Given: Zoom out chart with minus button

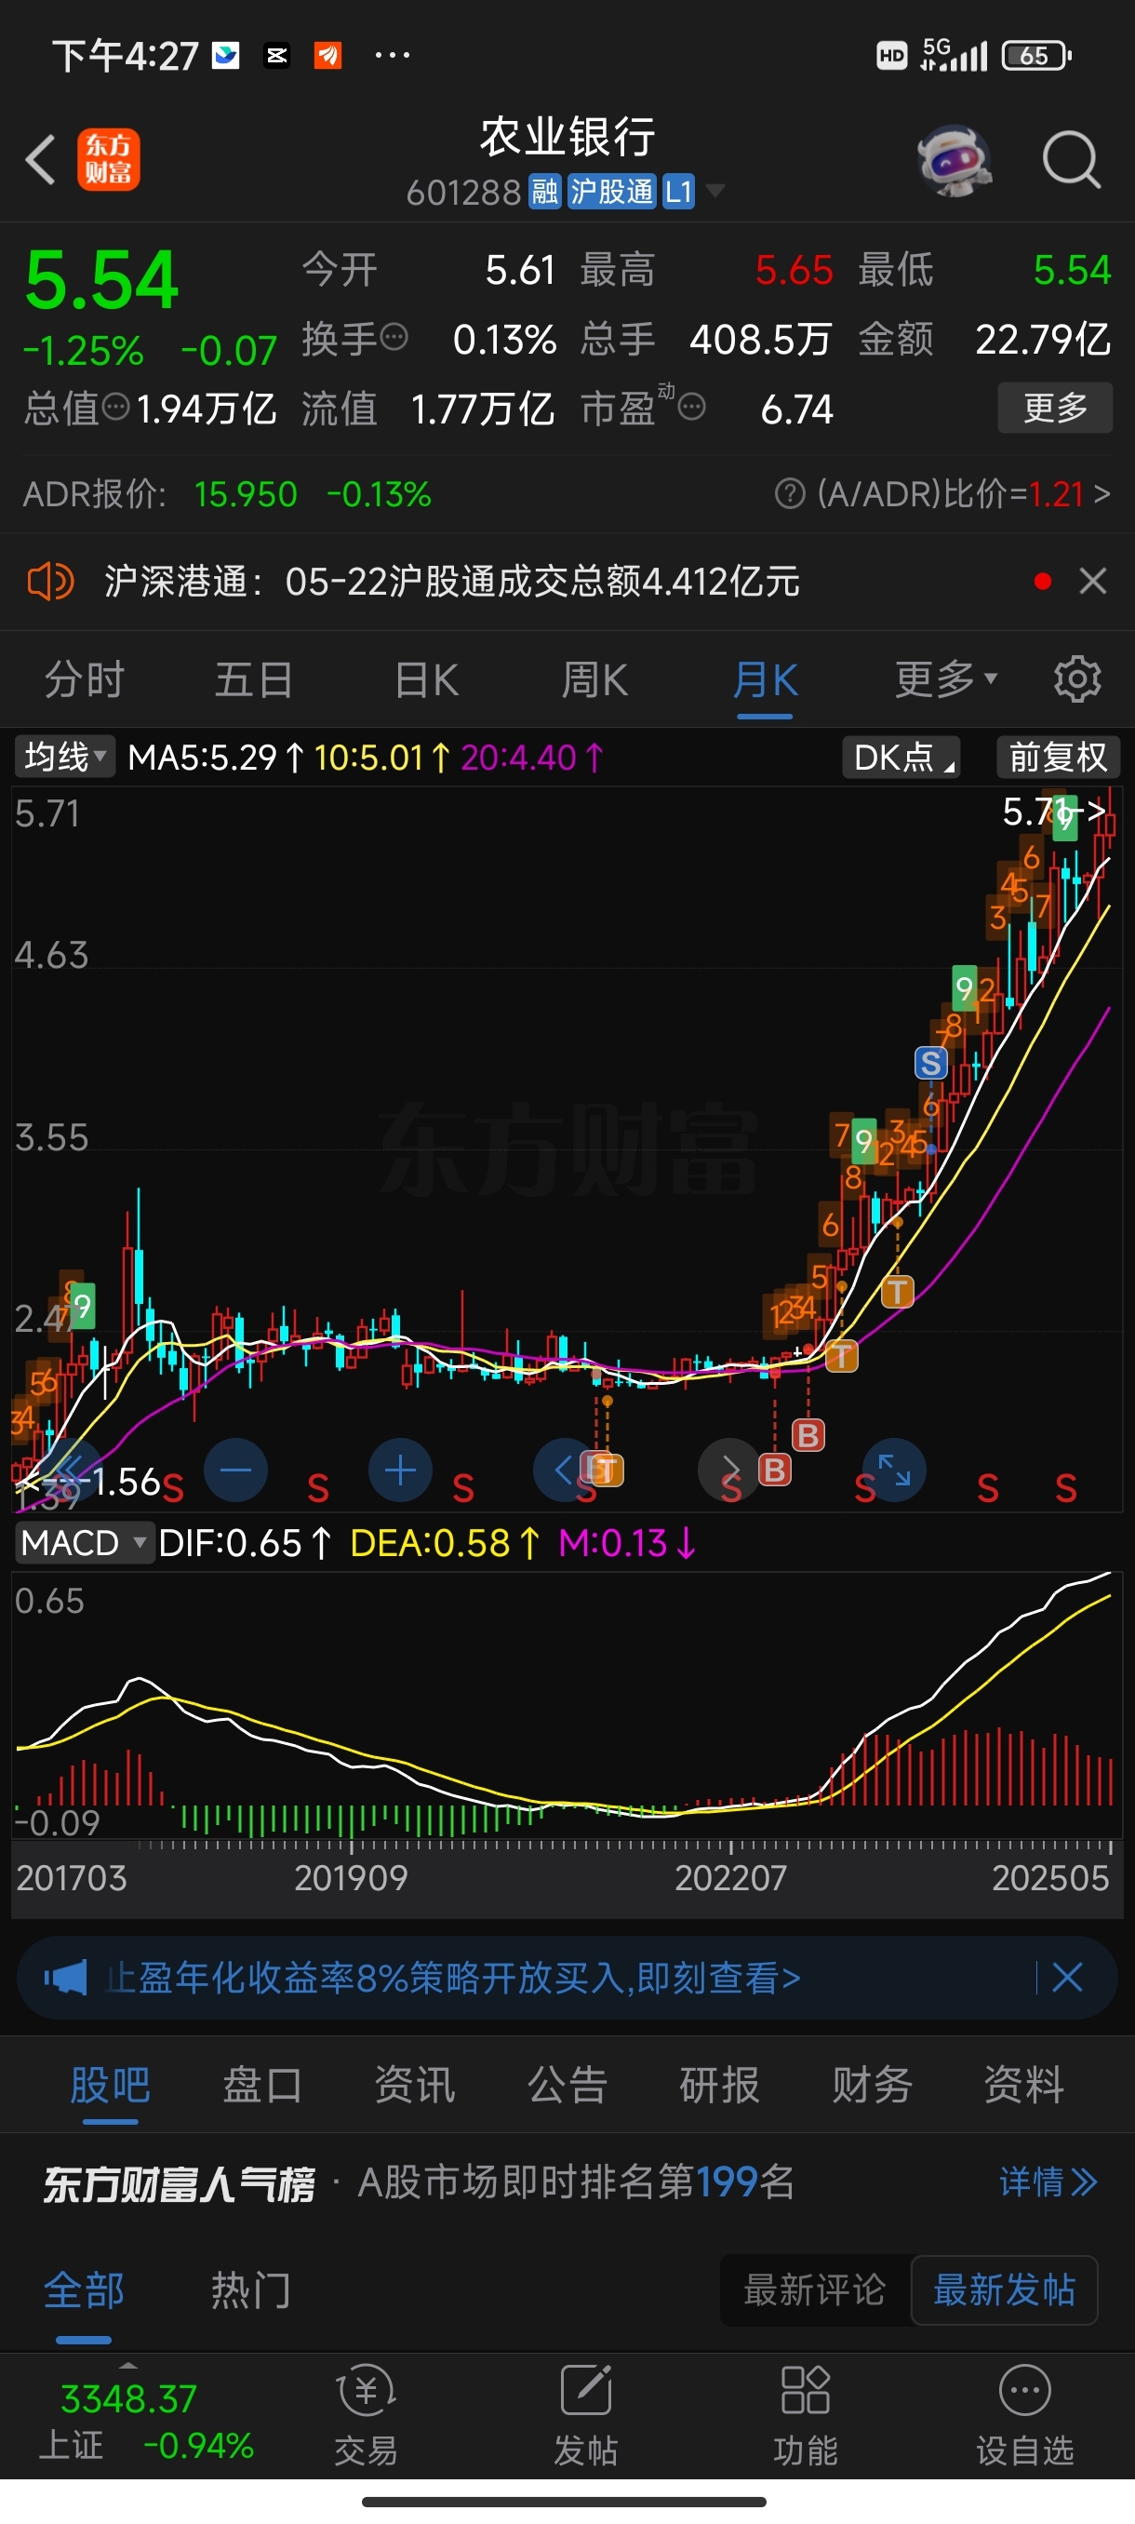Looking at the screenshot, I should (x=236, y=1470).
